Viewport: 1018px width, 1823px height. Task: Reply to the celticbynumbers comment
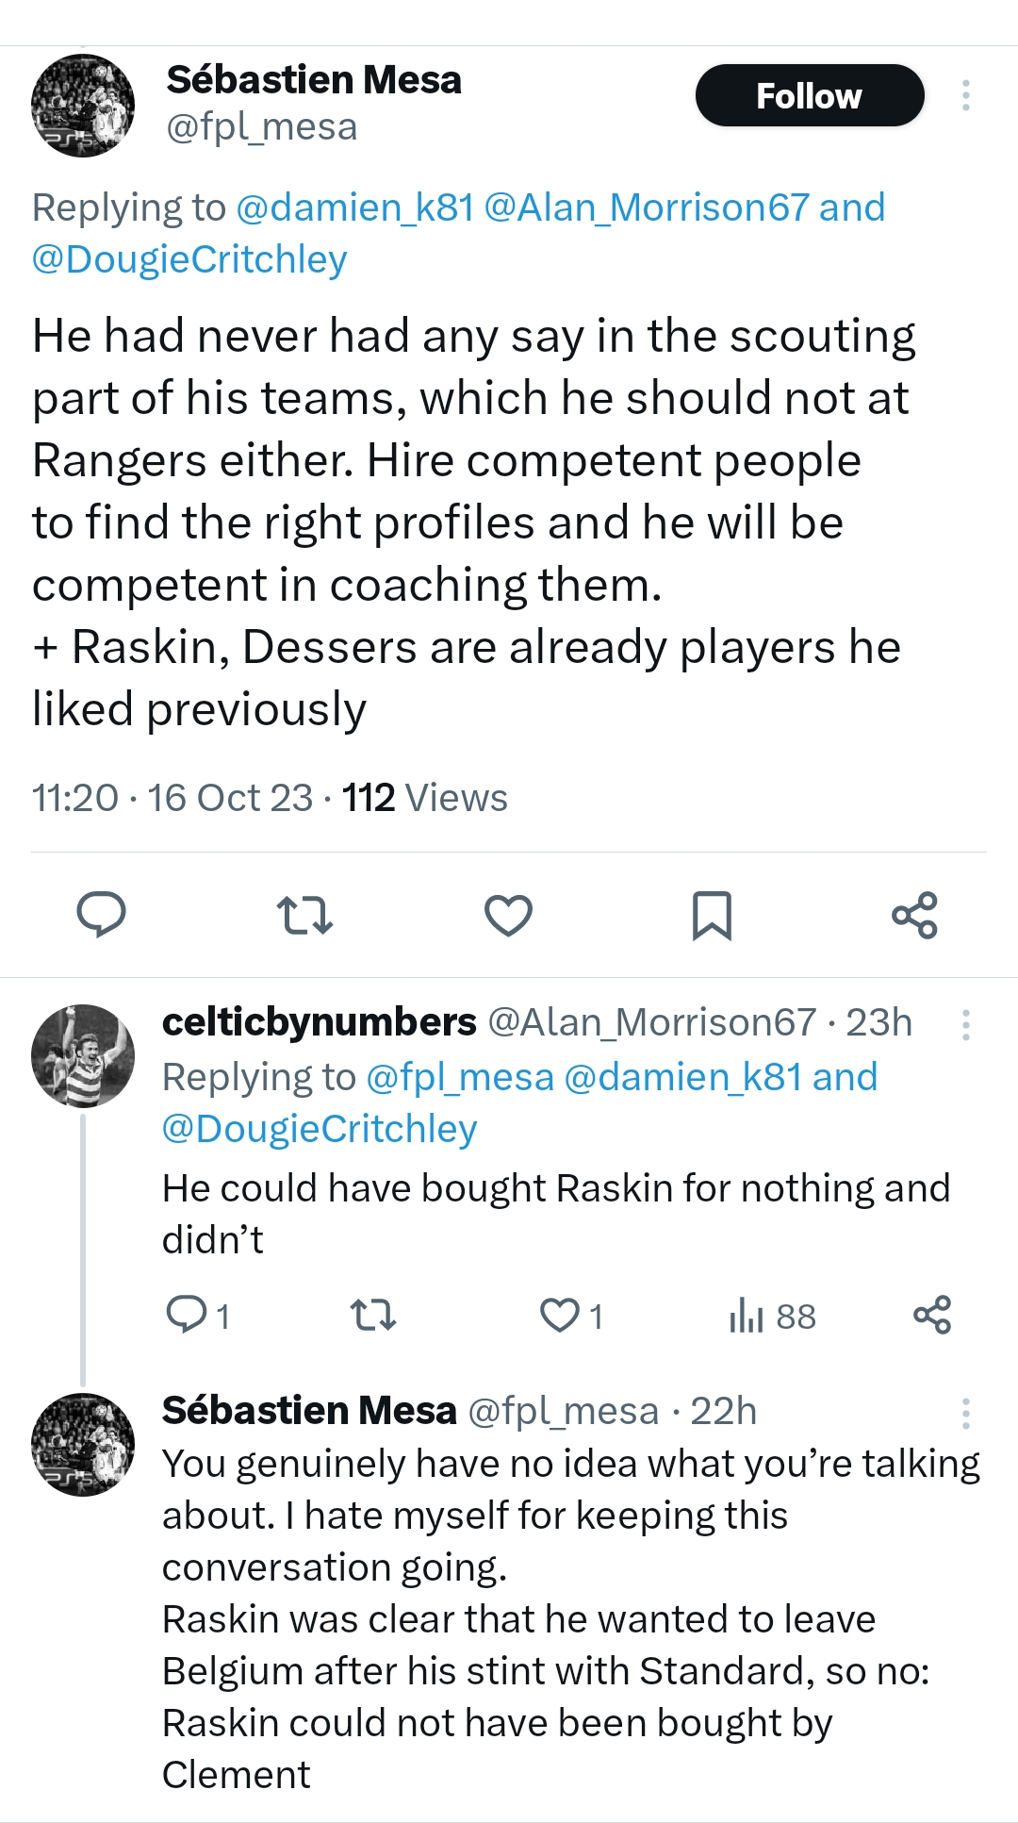tap(187, 1315)
